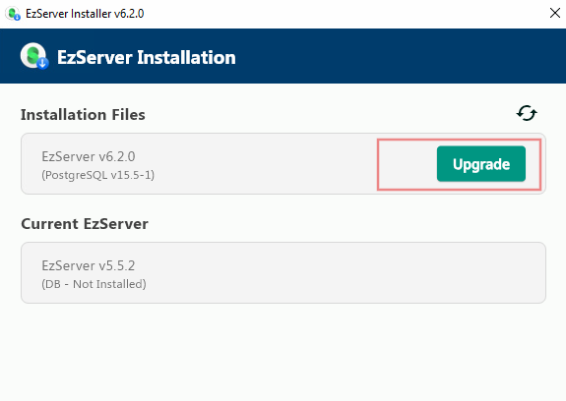Select the Installation Files heading
The image size is (566, 401).
click(x=83, y=115)
